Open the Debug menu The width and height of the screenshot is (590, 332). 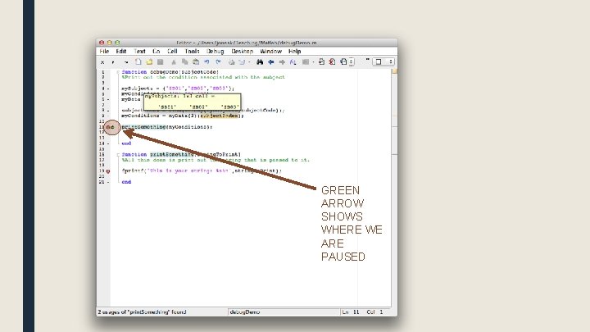tap(216, 51)
